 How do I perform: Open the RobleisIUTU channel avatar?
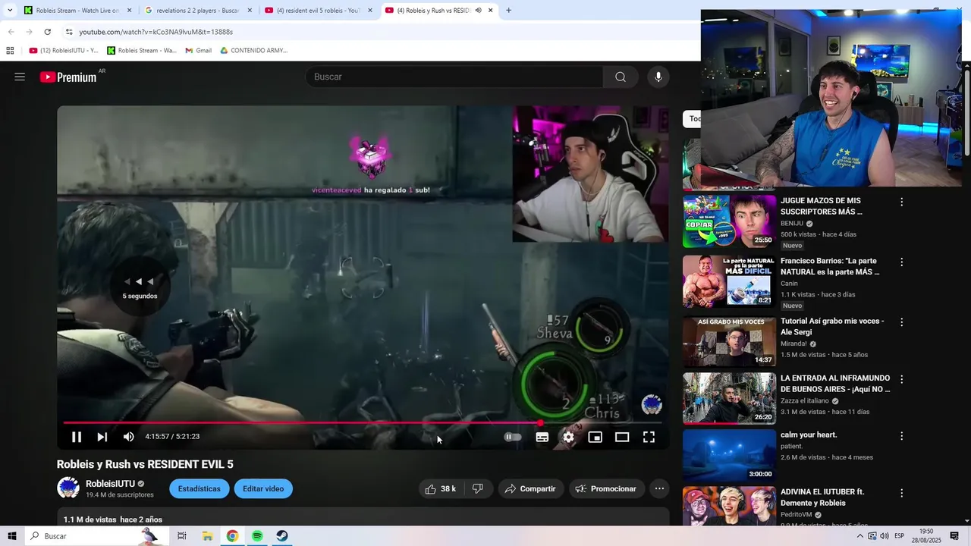tap(68, 488)
